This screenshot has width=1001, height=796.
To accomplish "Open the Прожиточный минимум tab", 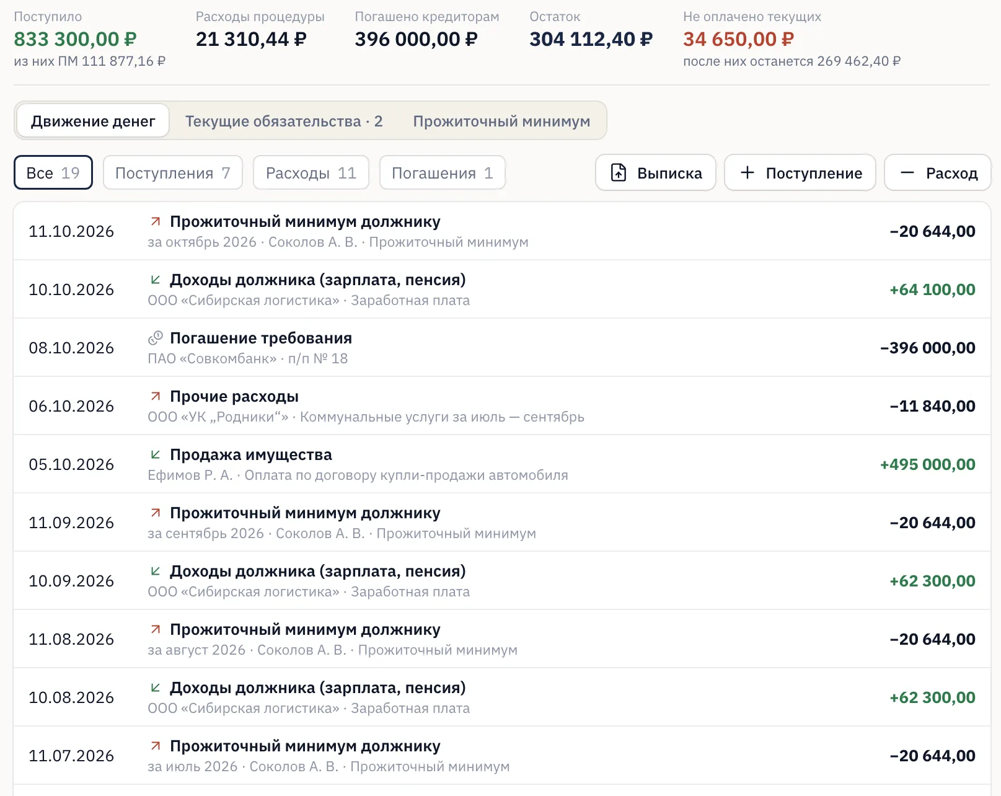I will click(501, 121).
